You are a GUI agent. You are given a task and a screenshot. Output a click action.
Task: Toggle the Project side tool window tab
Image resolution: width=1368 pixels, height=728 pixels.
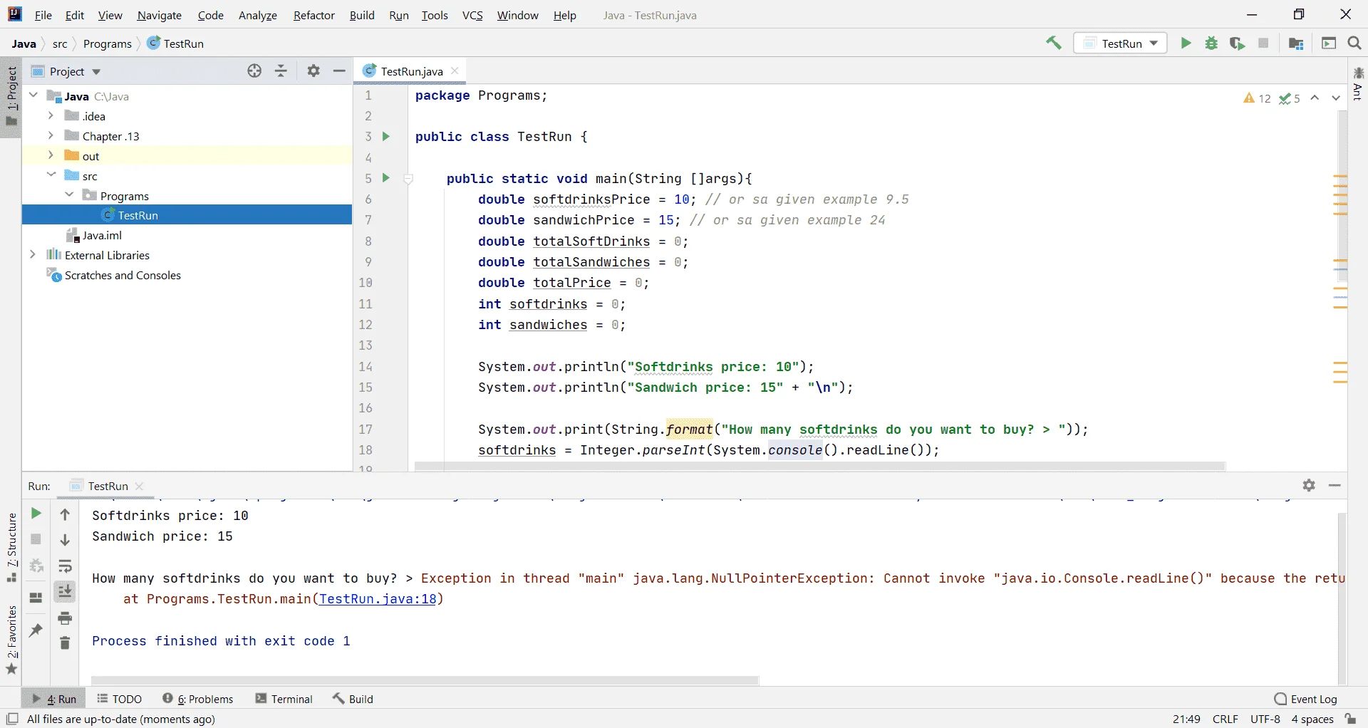pyautogui.click(x=11, y=96)
